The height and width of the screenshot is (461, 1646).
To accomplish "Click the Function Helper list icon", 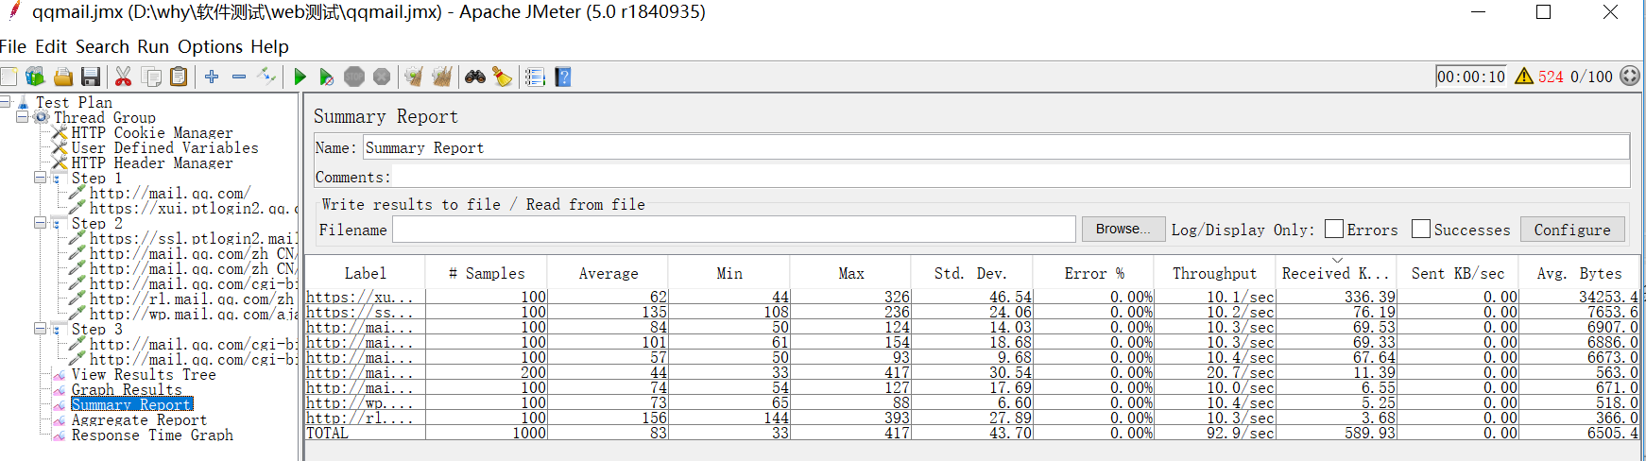I will click(x=535, y=77).
